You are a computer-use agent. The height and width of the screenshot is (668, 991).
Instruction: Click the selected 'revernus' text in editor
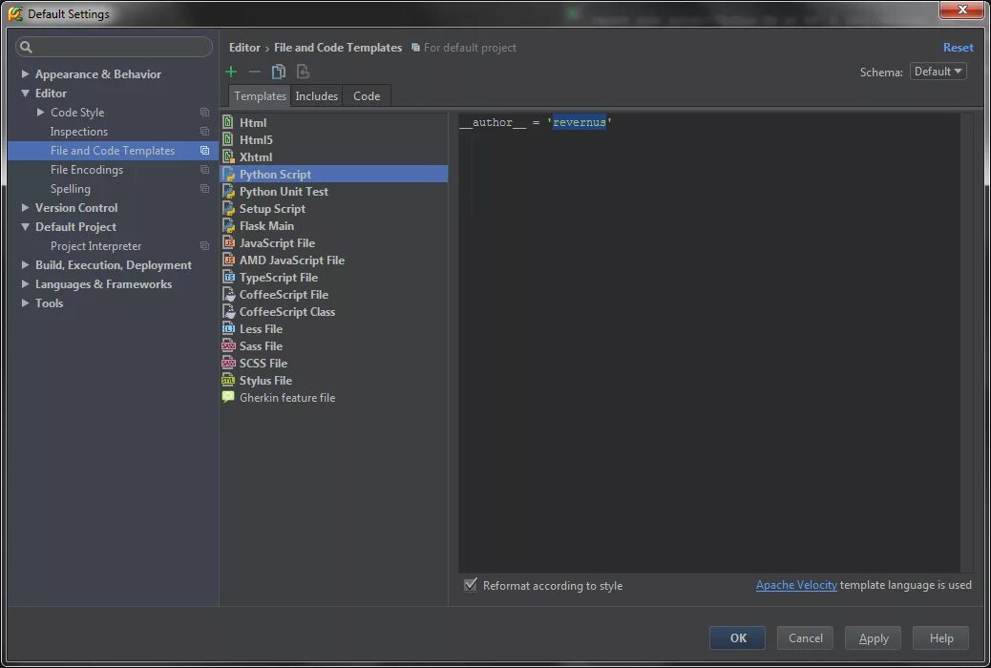click(x=579, y=122)
